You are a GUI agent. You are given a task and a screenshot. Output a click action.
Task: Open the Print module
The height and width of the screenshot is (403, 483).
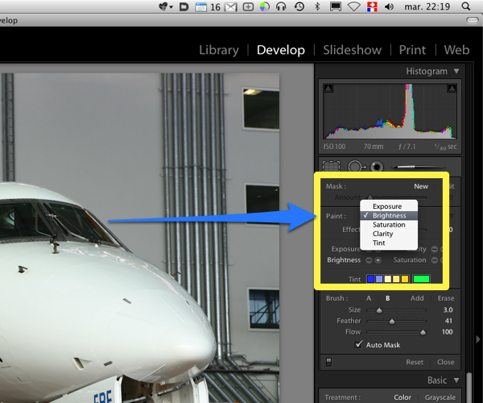[x=412, y=50]
